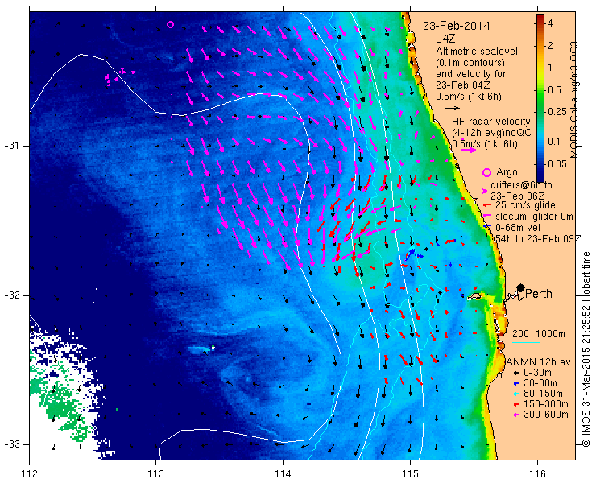Click the latitude axis label -32
Screen dimensions: 596x483
click(11, 295)
